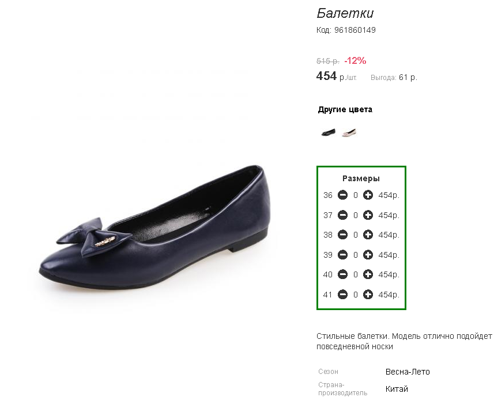The height and width of the screenshot is (401, 494).
Task: Click the Балетки product title
Action: [x=345, y=13]
